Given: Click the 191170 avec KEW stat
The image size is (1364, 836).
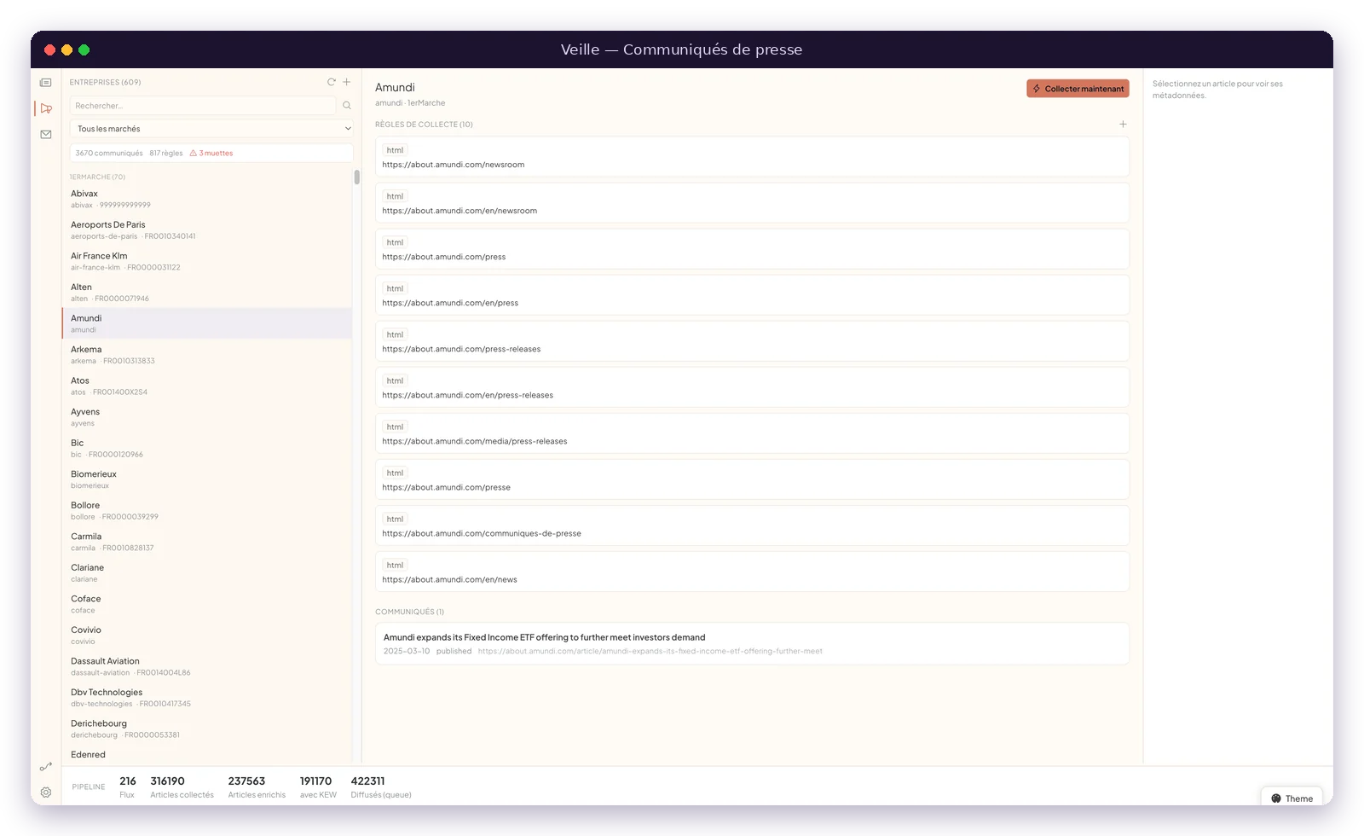Looking at the screenshot, I should click(317, 787).
